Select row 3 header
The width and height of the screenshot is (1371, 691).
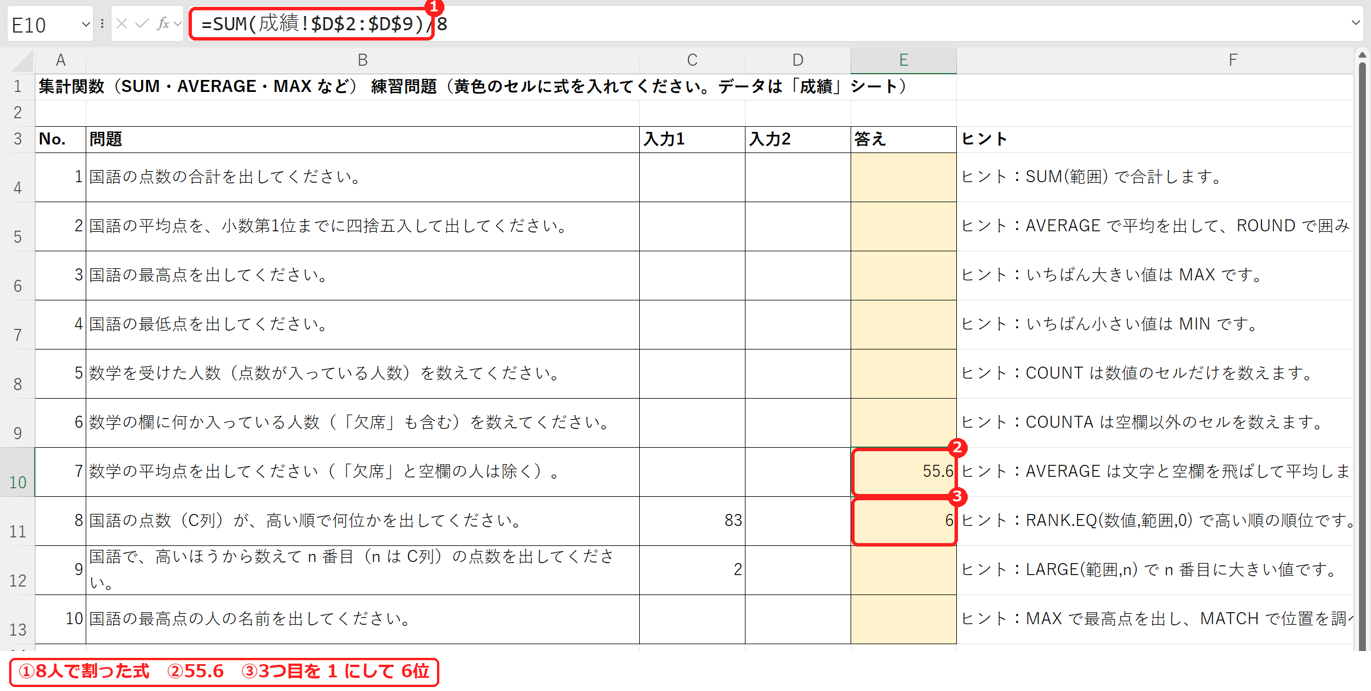[x=18, y=139]
